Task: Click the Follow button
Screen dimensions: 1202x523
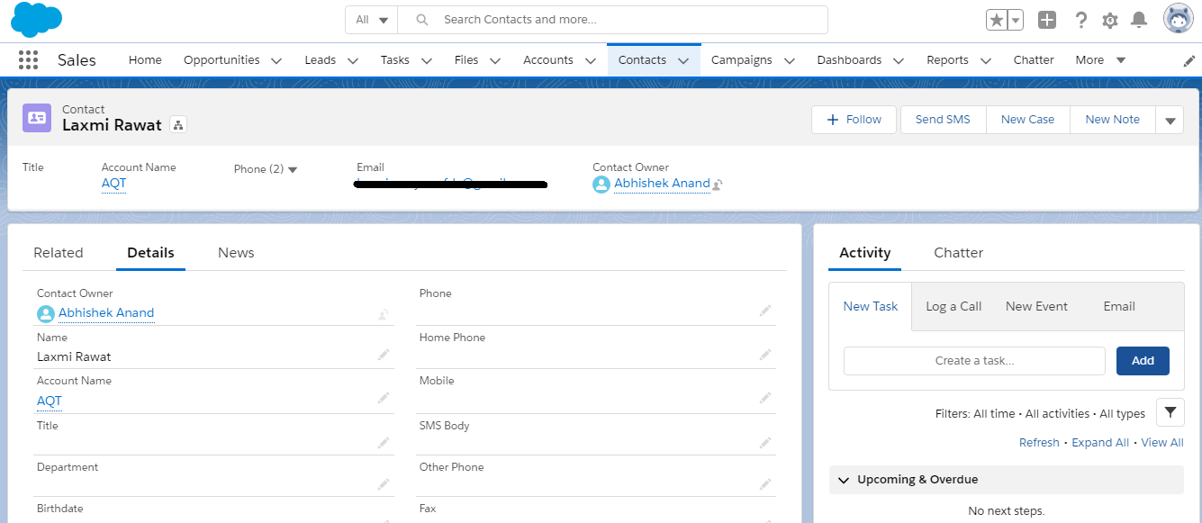Action: point(854,120)
